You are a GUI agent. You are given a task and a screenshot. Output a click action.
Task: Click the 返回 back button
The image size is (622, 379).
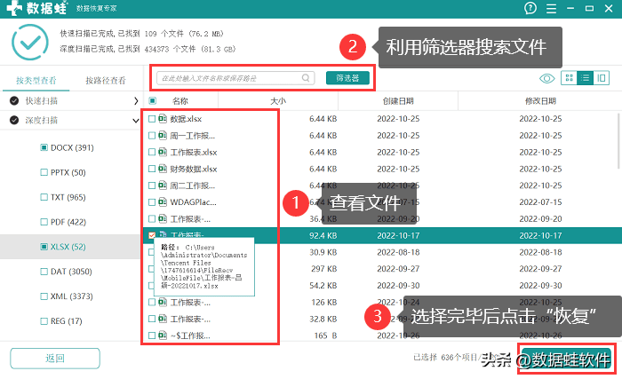[55, 359]
